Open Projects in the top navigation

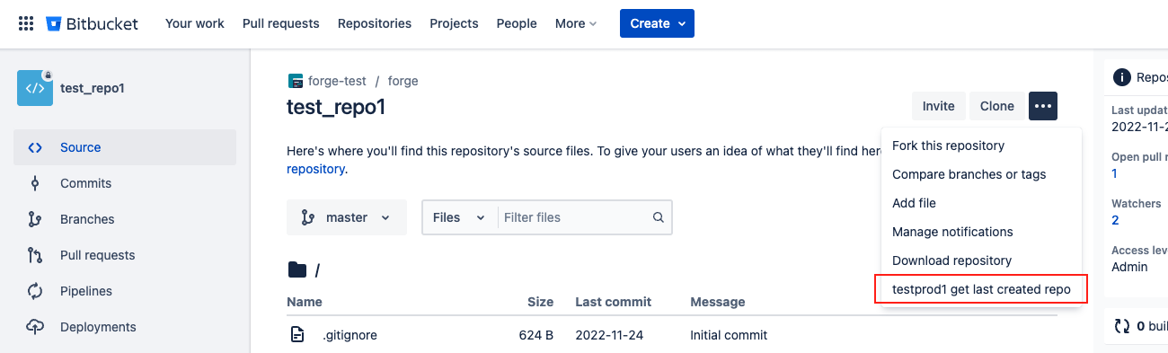454,23
